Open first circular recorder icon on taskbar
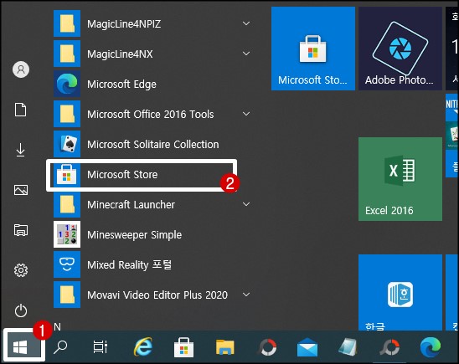459x364 pixels. (266, 347)
